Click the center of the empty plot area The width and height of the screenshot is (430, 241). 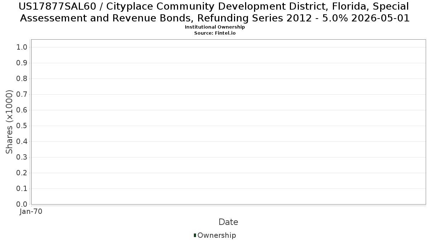tap(228, 122)
